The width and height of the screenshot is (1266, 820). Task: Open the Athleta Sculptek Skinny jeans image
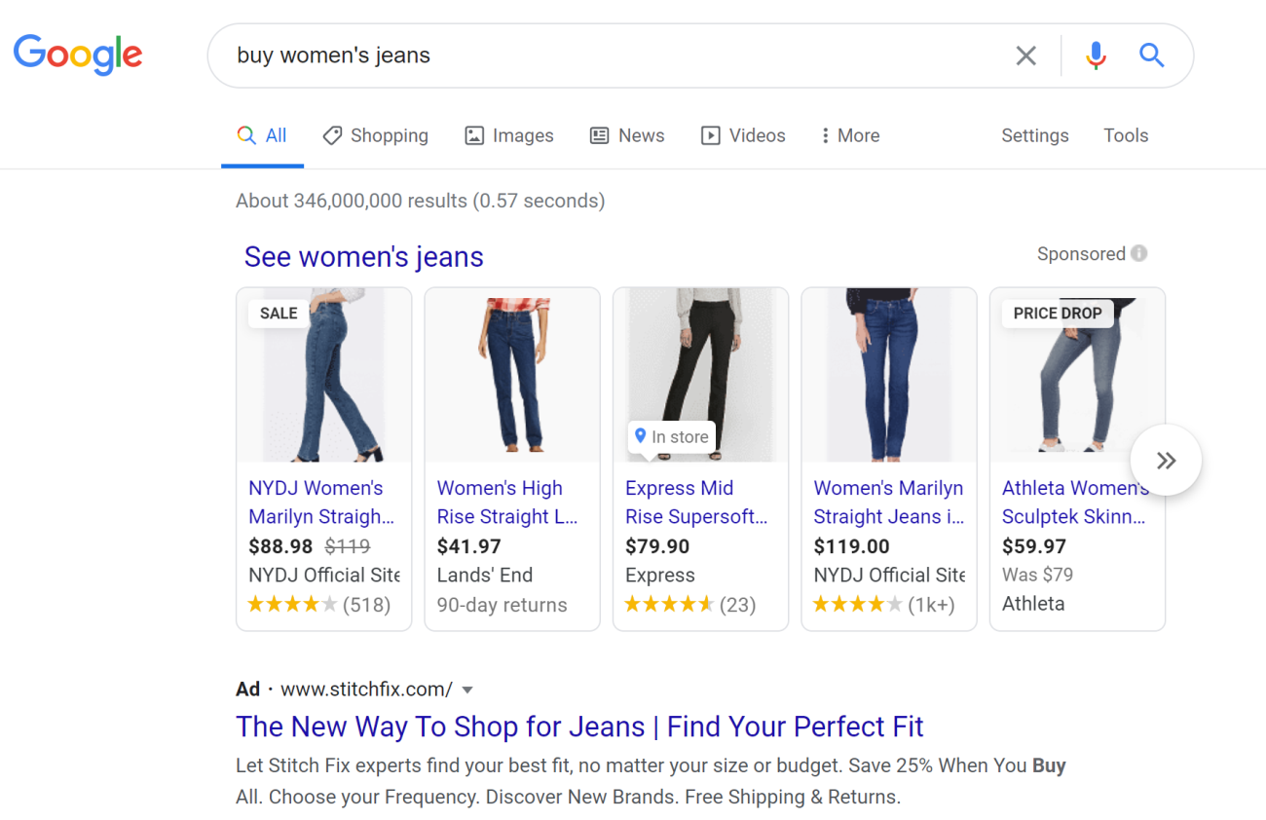point(1077,375)
